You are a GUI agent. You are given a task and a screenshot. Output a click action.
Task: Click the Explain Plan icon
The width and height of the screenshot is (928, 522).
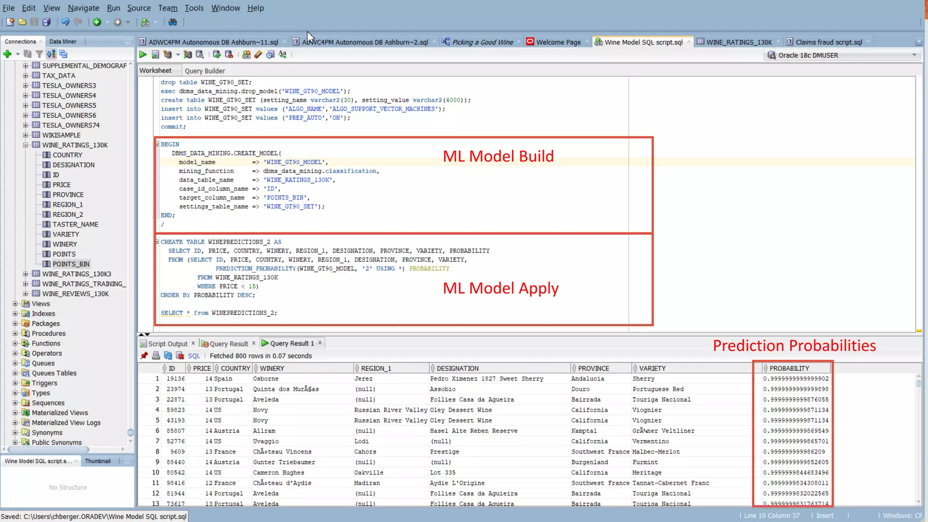[168, 54]
